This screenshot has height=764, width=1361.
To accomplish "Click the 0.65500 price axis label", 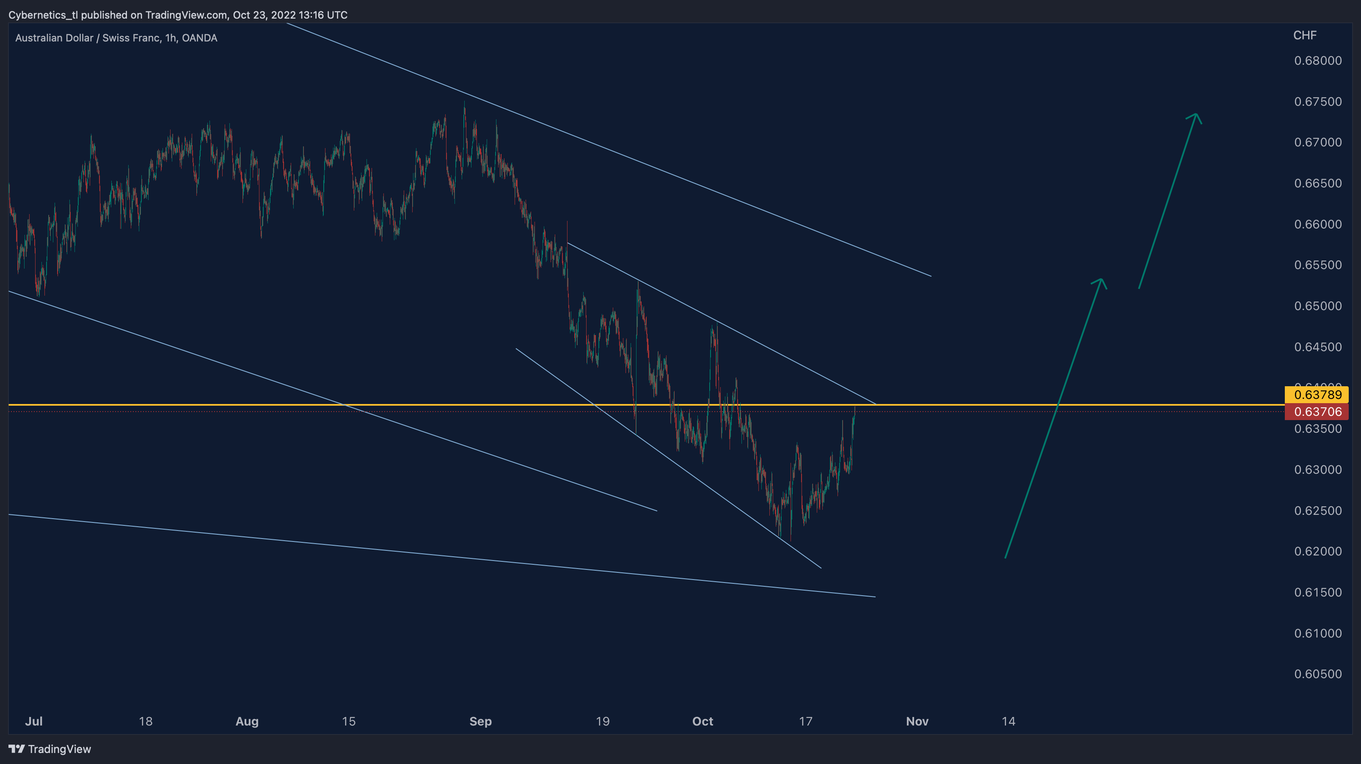I will click(1318, 265).
